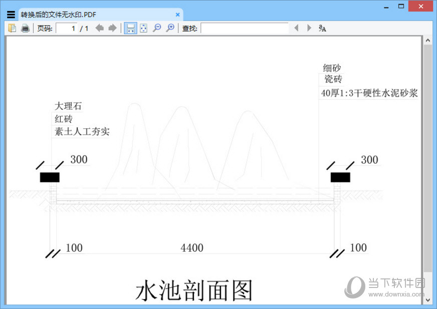
Task: Click the zoom out magnifier icon
Action: [x=157, y=28]
